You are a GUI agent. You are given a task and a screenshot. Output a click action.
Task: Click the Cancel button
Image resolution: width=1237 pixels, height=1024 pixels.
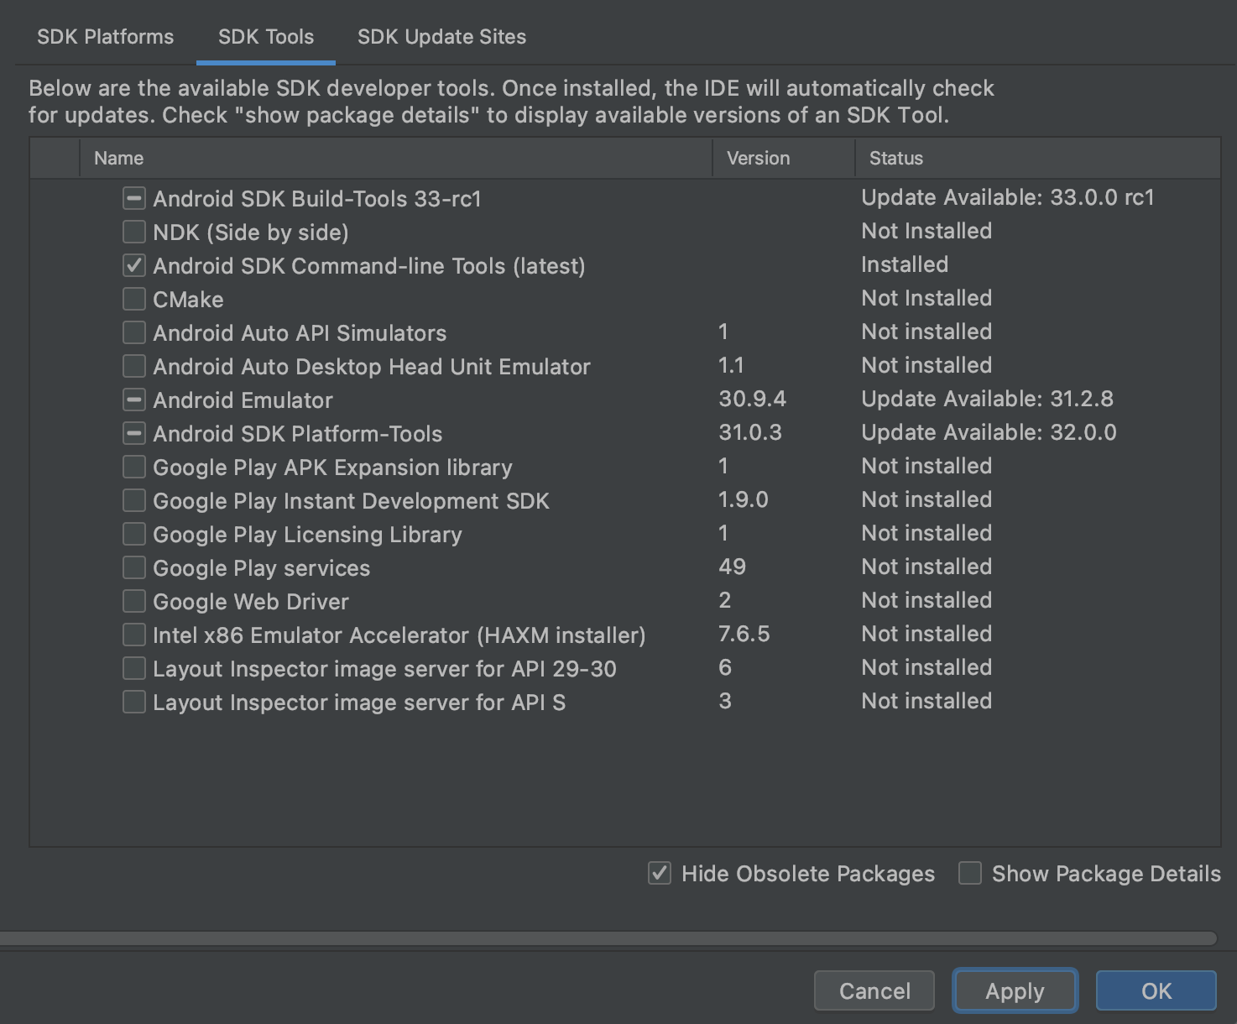click(x=874, y=991)
